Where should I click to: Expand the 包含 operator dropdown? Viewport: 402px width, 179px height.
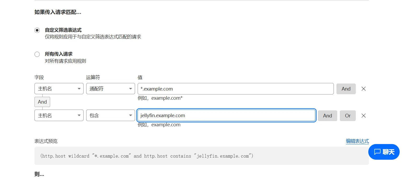[110, 116]
